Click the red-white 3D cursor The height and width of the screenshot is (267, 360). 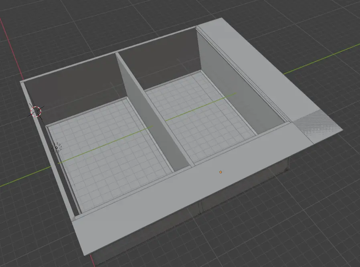tap(36, 111)
